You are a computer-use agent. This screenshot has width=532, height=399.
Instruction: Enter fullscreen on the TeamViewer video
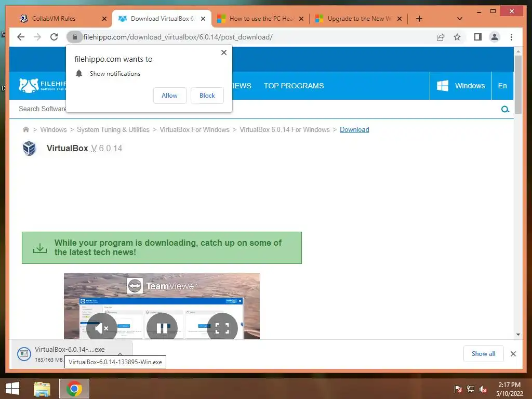[x=222, y=328]
